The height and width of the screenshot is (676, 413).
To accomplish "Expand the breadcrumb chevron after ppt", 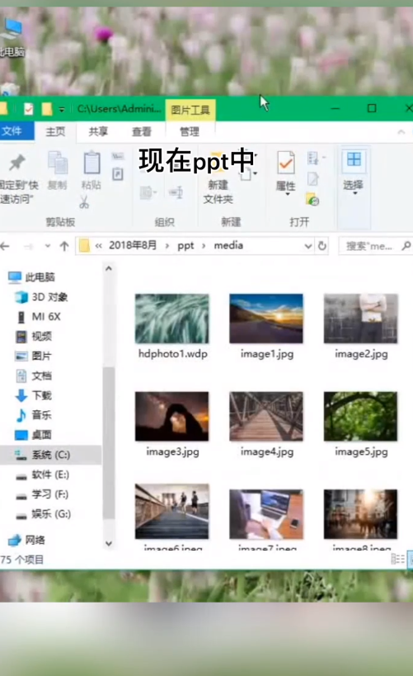I will pyautogui.click(x=204, y=246).
